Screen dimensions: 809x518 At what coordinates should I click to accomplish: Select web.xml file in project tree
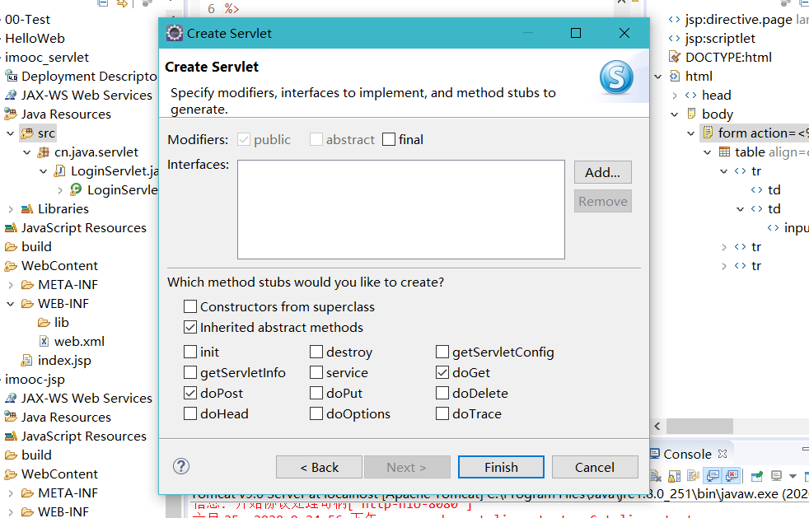click(79, 342)
